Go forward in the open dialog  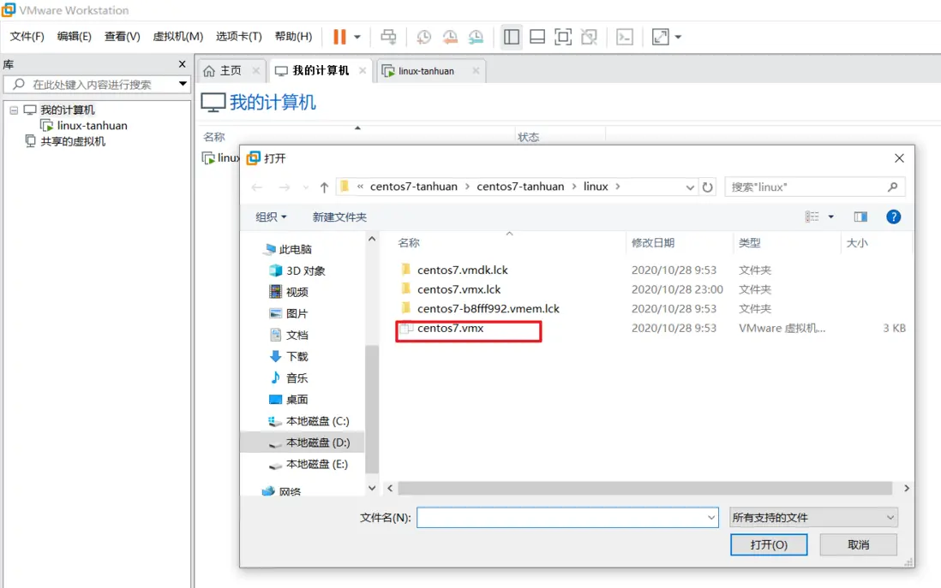[285, 187]
